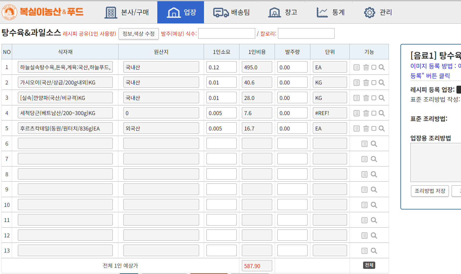Check the checkbox in row 1
The height and width of the screenshot is (274, 461).
click(x=374, y=68)
